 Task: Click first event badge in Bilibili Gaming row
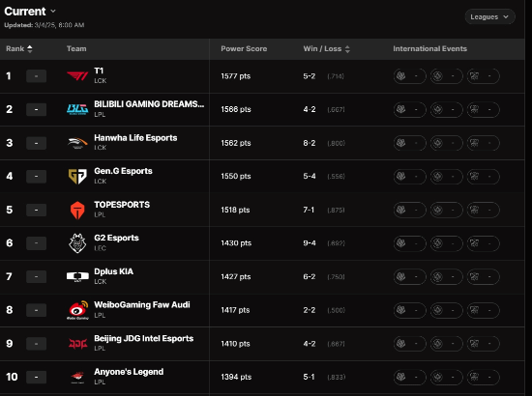pos(409,109)
